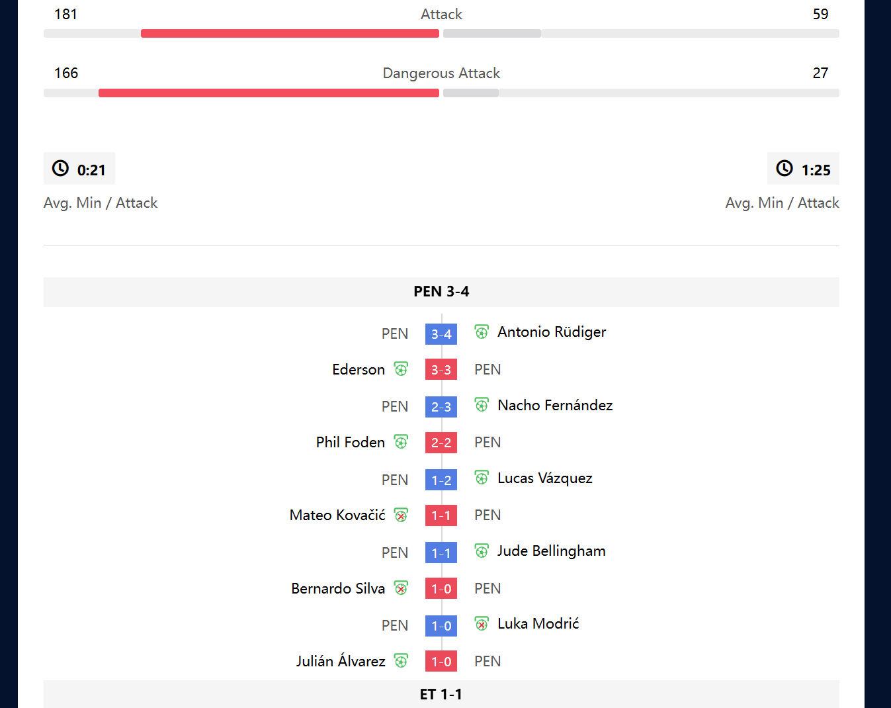Click the goal icon next to Phil Foden
The image size is (891, 708).
coord(401,441)
